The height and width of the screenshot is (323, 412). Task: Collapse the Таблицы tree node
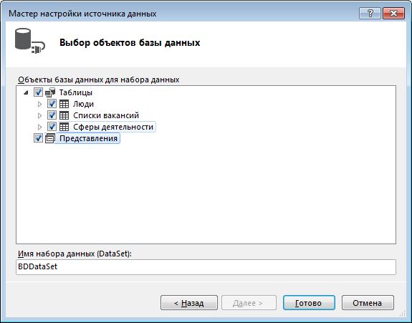tap(26, 92)
